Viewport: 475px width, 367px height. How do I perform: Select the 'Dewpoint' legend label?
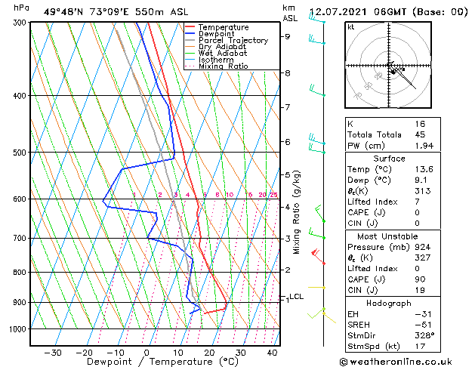(x=216, y=34)
